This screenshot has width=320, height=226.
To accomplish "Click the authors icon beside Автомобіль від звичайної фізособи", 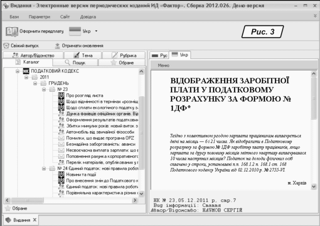I will click(61, 131).
